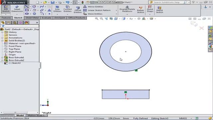Image resolution: width=213 pixels, height=120 pixels.
Task: Click the Exit Sketch button
Action: click(x=6, y=9)
